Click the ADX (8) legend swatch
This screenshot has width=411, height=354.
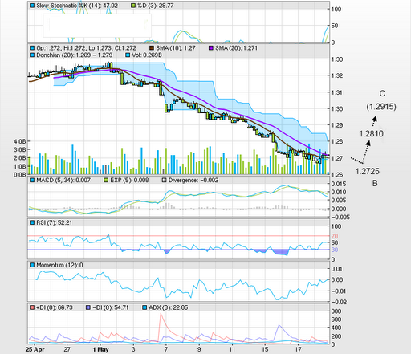coord(144,307)
